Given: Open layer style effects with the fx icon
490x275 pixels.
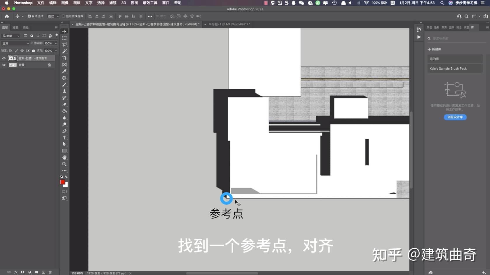Looking at the screenshot, I should click(x=16, y=272).
